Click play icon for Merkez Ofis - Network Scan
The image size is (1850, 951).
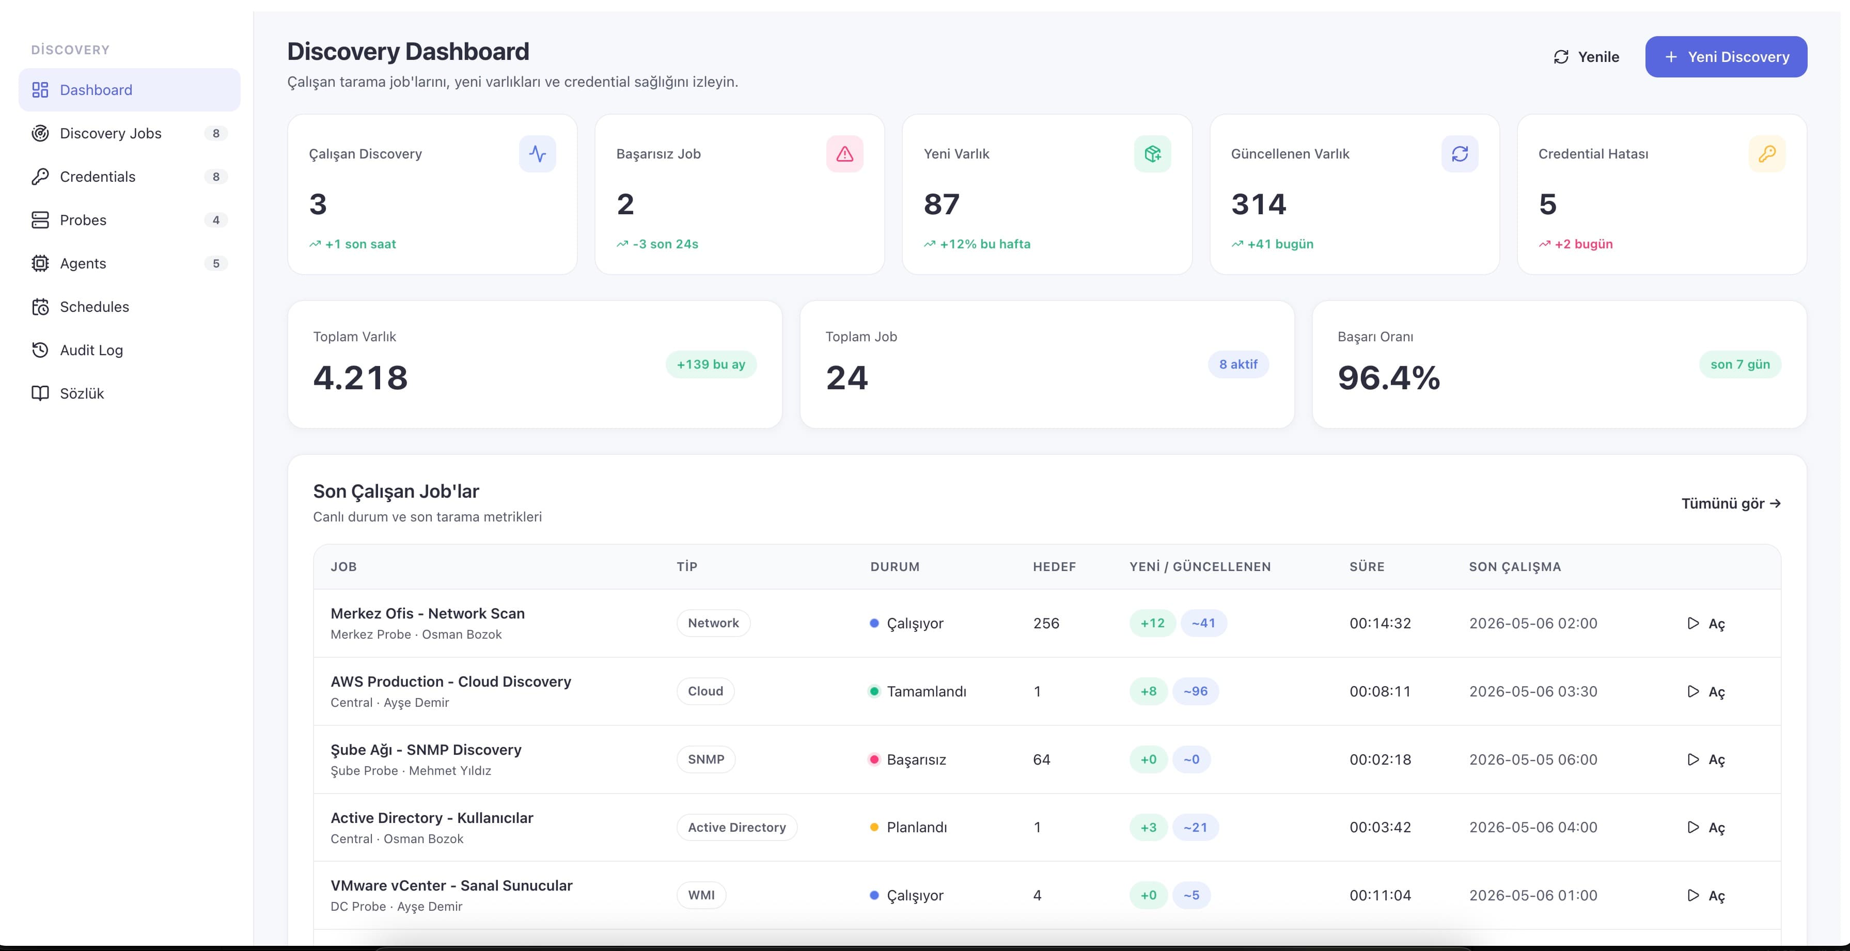coord(1692,623)
